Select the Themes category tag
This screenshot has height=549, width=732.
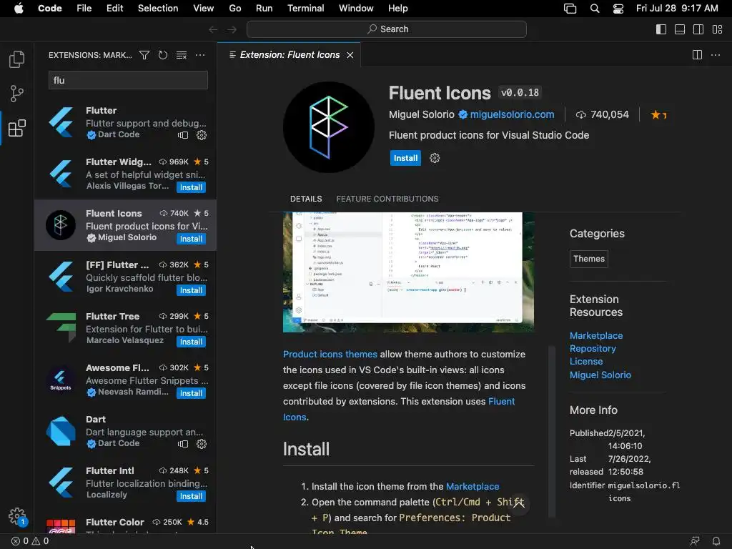589,259
